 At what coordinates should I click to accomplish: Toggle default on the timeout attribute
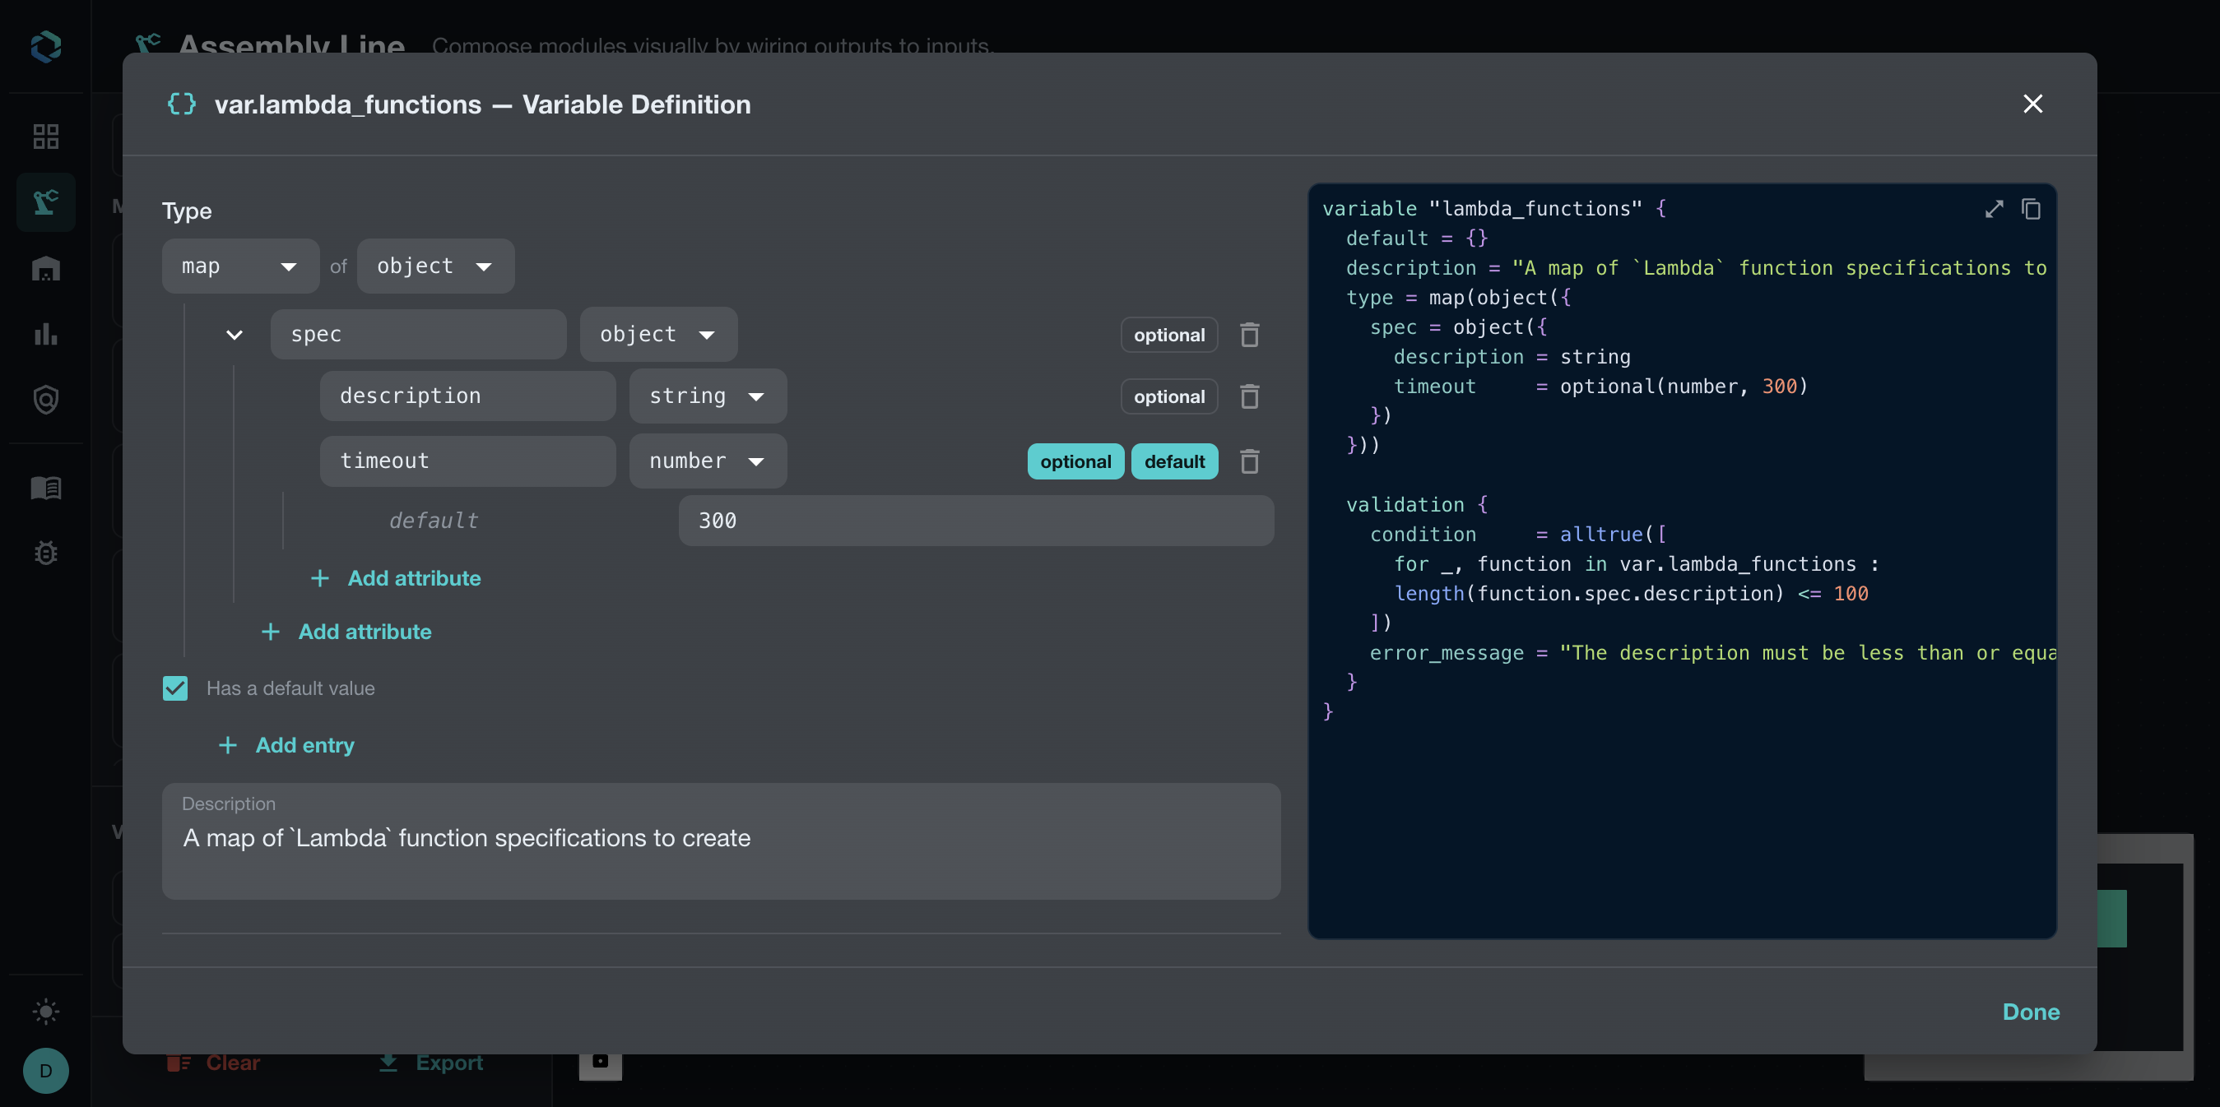(1175, 461)
